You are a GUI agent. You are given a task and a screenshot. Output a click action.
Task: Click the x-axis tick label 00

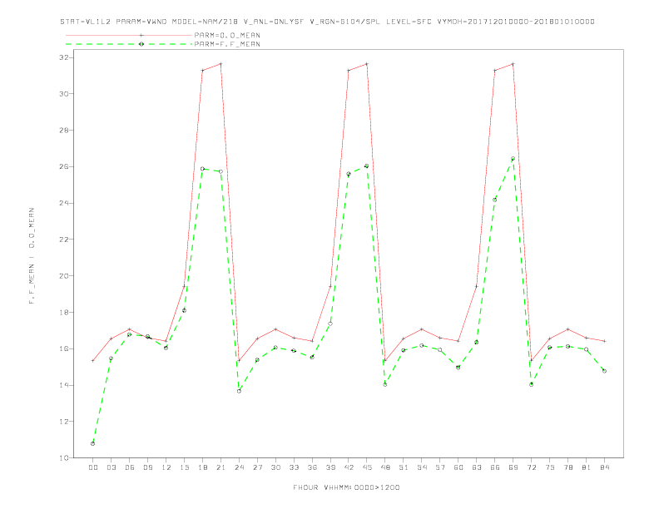click(x=93, y=467)
